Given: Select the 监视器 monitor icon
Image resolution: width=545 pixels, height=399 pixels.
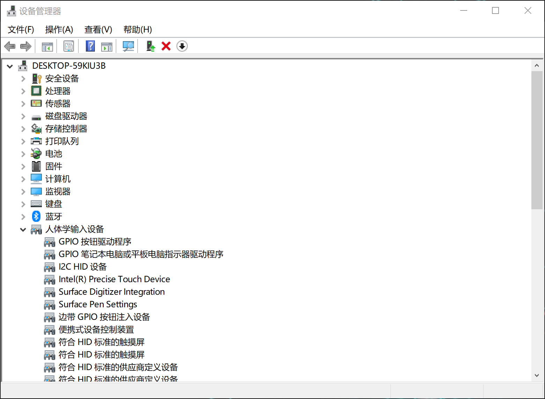Looking at the screenshot, I should pyautogui.click(x=36, y=191).
